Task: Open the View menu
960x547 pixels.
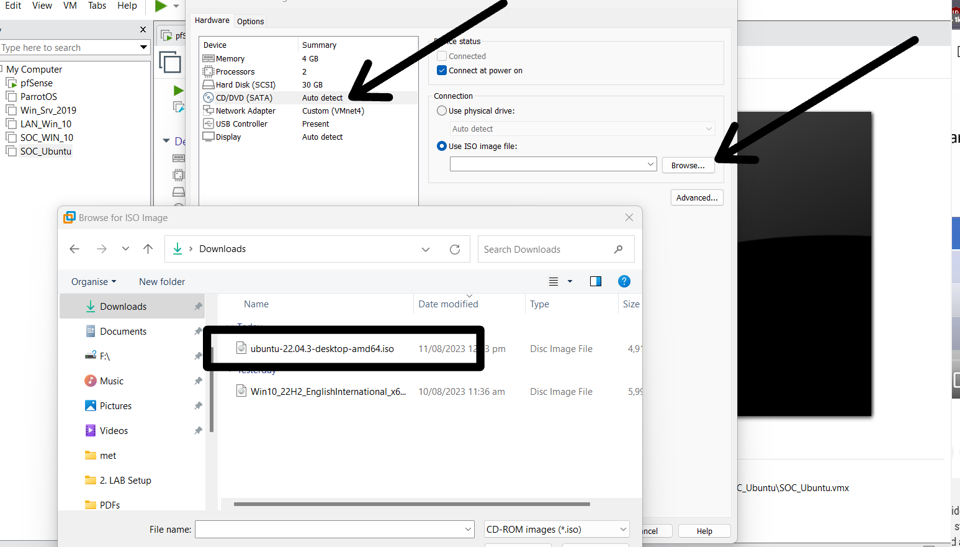Action: click(x=42, y=6)
